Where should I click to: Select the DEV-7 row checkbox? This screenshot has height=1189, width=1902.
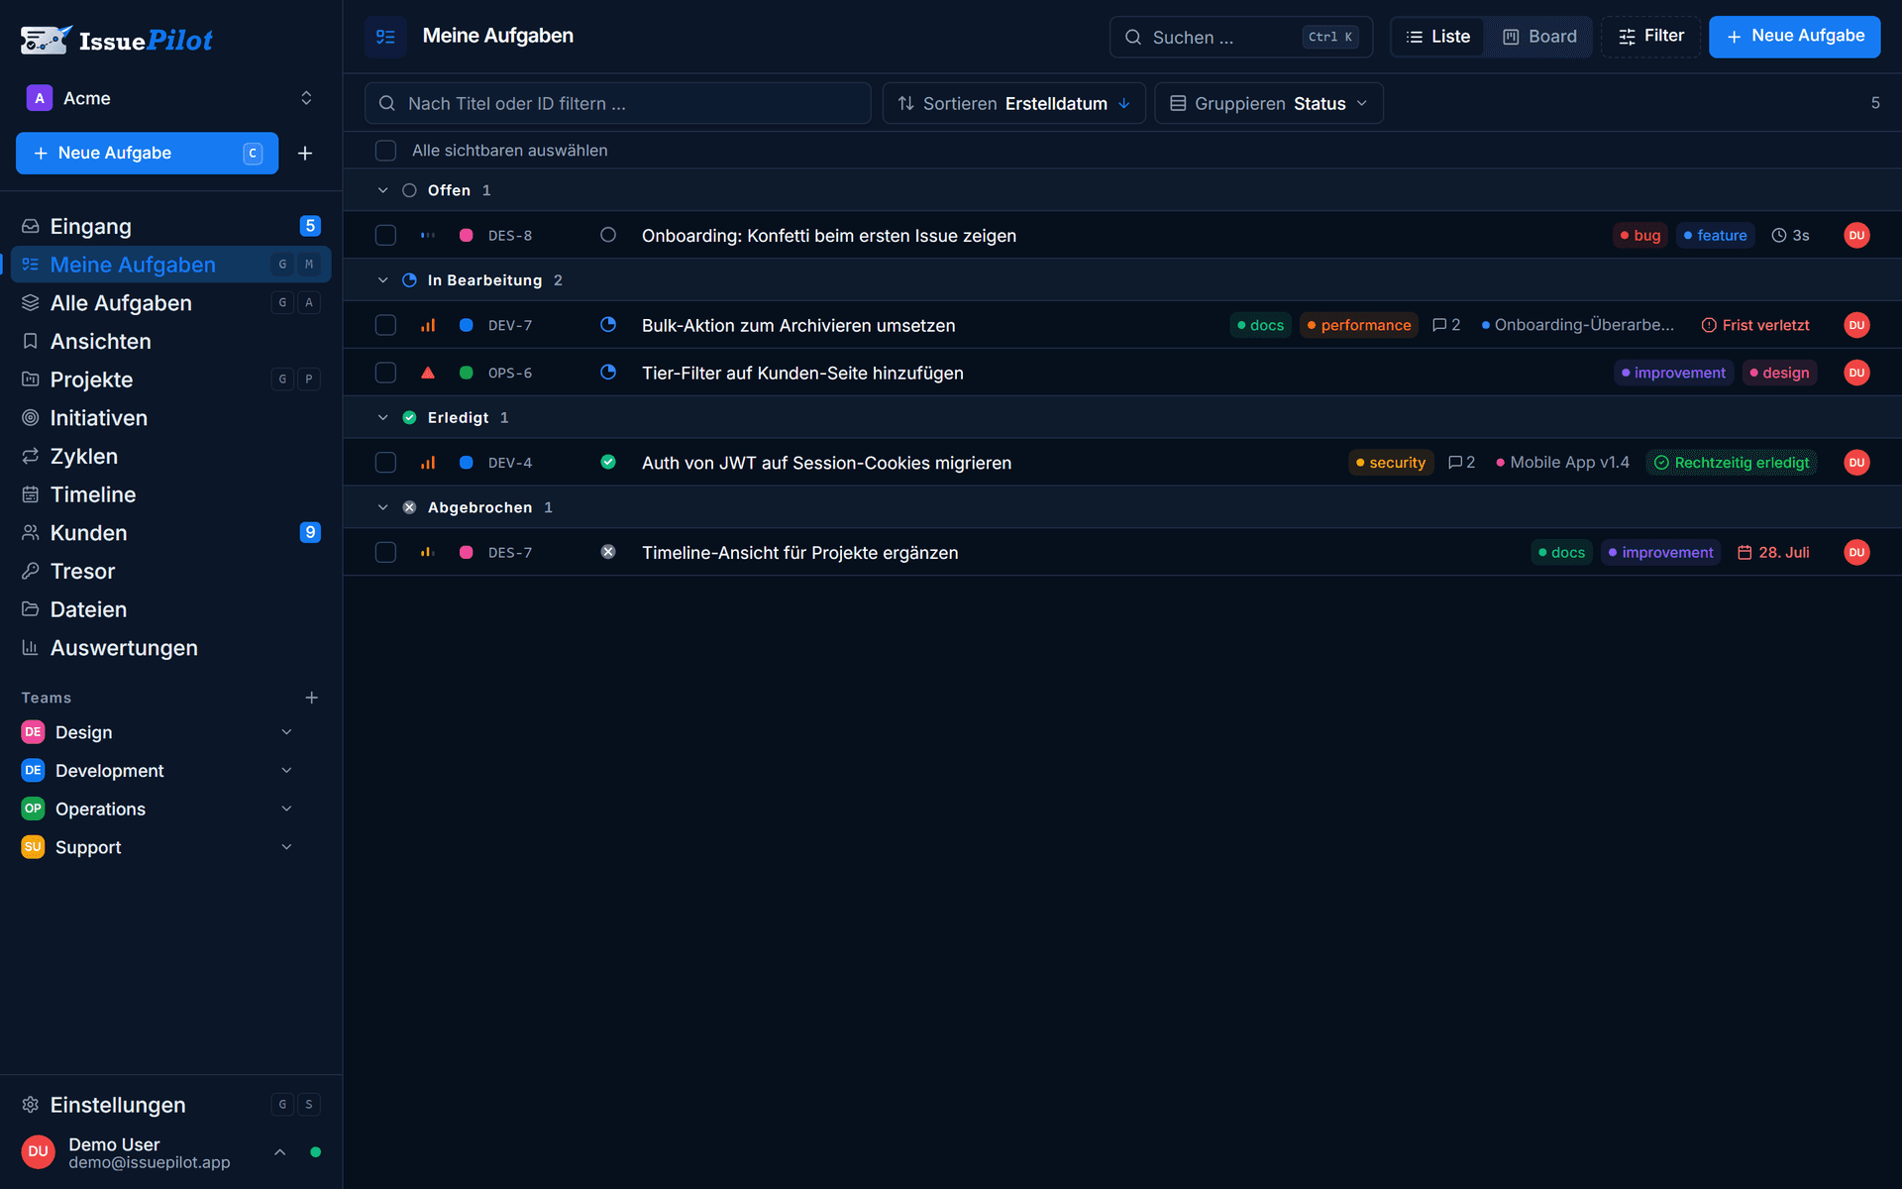coord(385,325)
